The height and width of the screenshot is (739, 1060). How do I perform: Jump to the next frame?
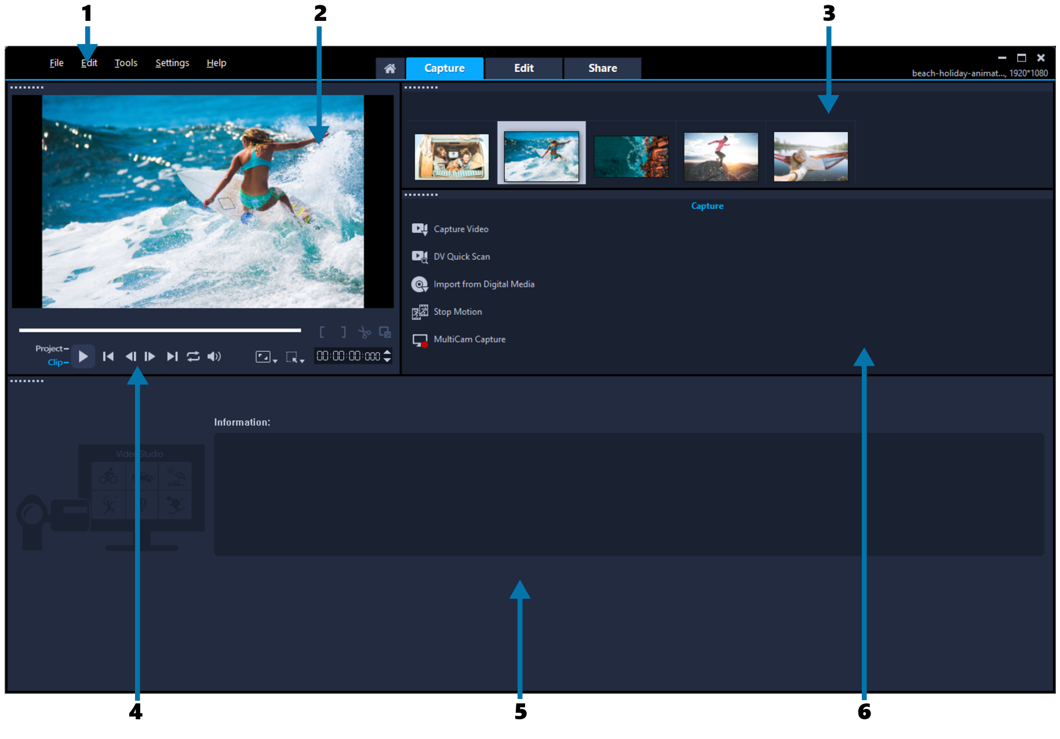(150, 356)
